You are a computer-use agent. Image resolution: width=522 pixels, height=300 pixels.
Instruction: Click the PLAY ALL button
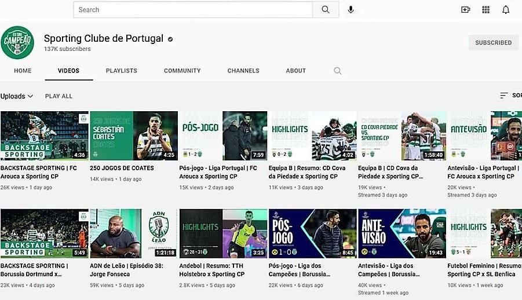click(x=59, y=96)
